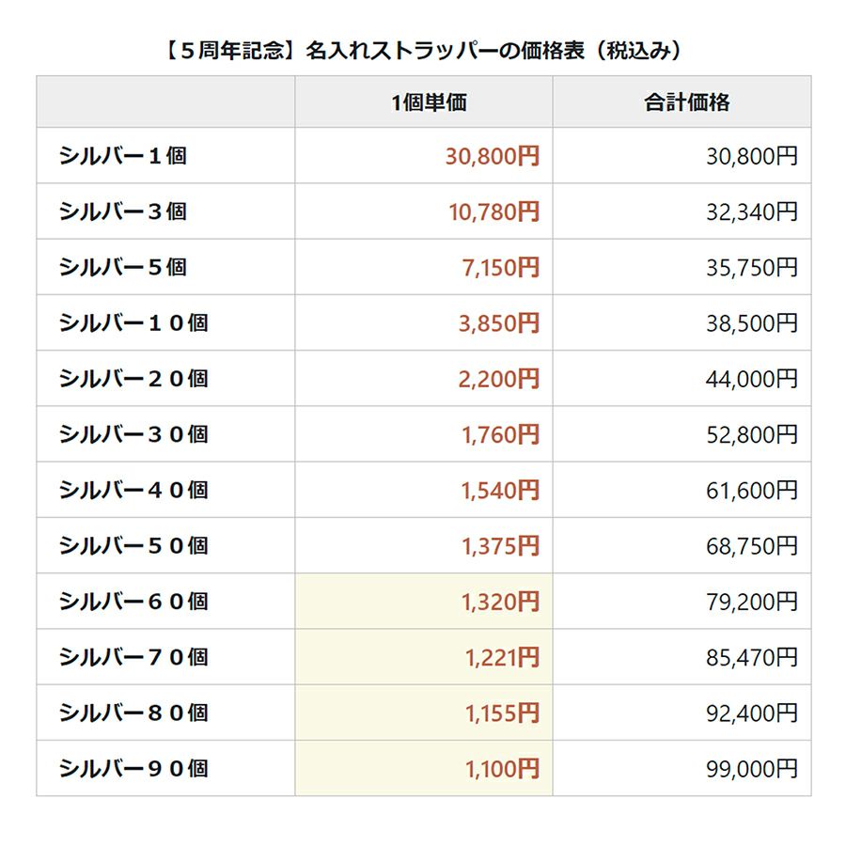Click the 99,000円 total price cell
This screenshot has height=846, width=846.
click(x=751, y=768)
